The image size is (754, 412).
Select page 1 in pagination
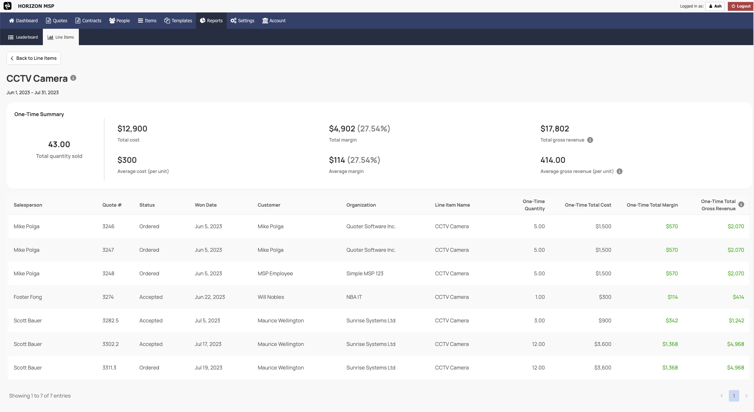pos(734,396)
